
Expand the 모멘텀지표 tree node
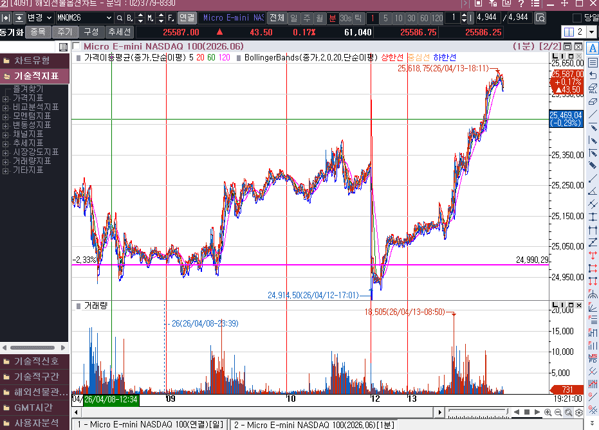(6, 116)
